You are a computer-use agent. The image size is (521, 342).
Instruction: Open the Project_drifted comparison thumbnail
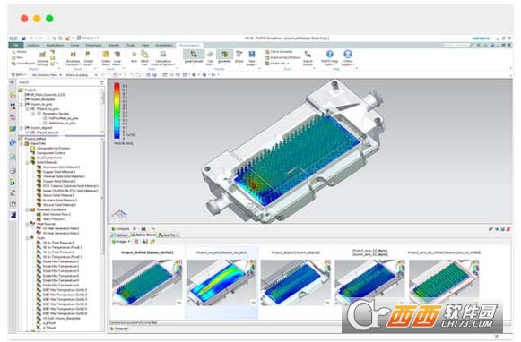tap(147, 282)
